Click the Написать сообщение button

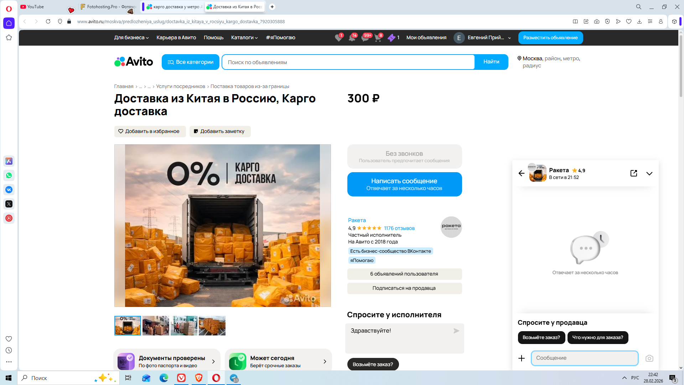(x=404, y=184)
